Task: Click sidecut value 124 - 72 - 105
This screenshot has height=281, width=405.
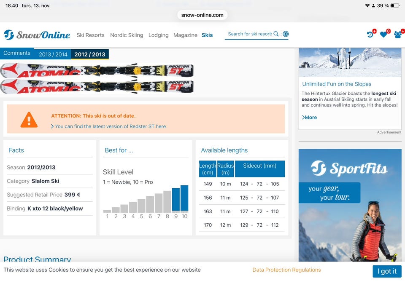Action: (259, 184)
